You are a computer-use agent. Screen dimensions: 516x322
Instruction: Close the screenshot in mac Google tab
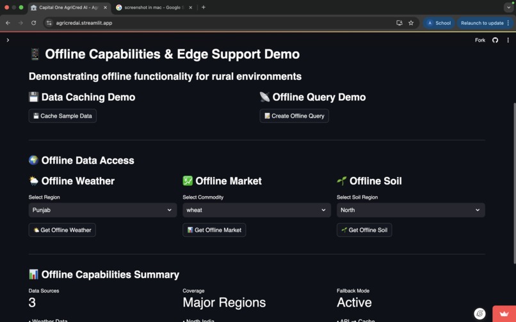[191, 7]
